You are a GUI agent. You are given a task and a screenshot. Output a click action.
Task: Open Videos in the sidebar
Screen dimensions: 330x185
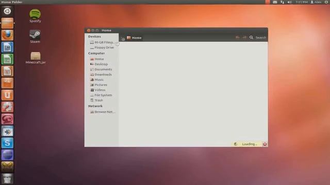tap(98, 90)
